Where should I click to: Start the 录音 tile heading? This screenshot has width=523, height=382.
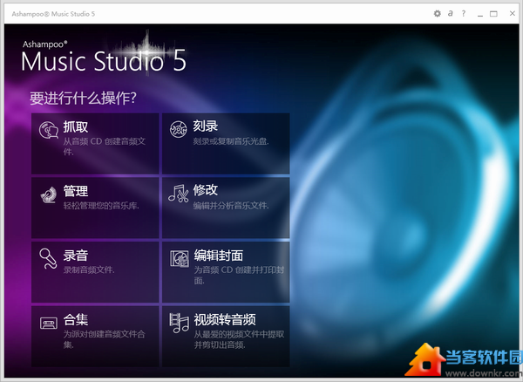[76, 256]
